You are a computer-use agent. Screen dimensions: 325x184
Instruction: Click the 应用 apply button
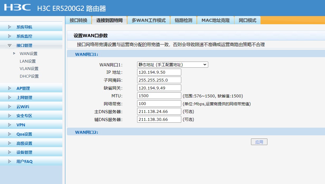(x=259, y=142)
